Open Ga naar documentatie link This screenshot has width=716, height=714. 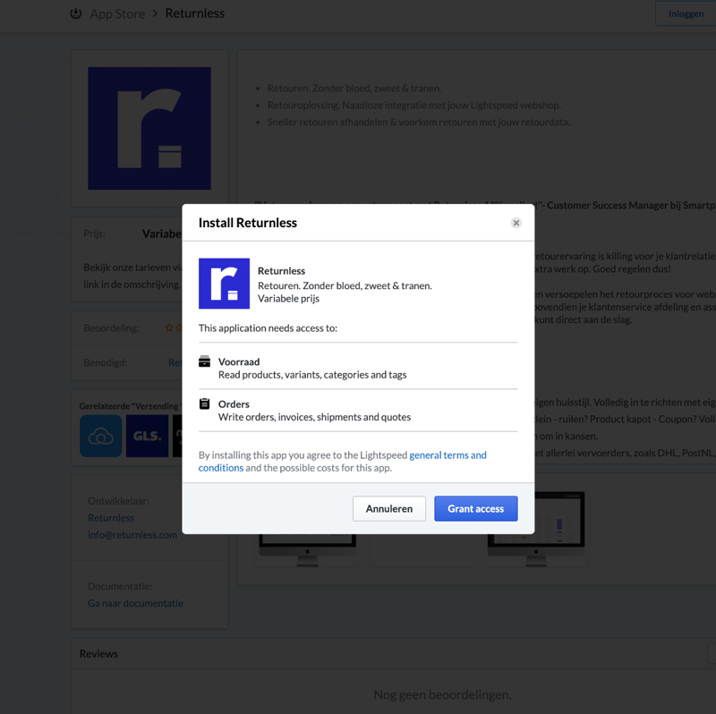(x=135, y=603)
